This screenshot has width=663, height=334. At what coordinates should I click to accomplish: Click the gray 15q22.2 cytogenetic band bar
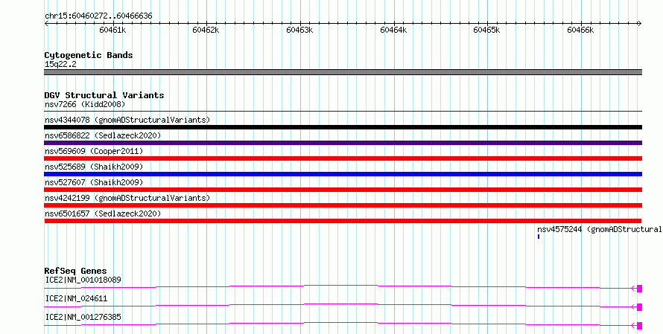(343, 72)
